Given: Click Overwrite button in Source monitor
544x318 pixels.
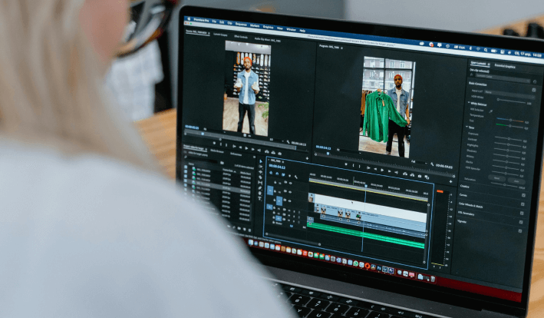Looking at the screenshot, I should click(x=273, y=152).
